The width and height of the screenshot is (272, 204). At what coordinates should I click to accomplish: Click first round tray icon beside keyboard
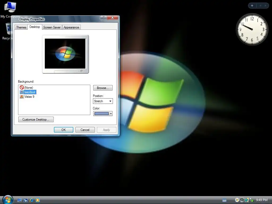237,200
